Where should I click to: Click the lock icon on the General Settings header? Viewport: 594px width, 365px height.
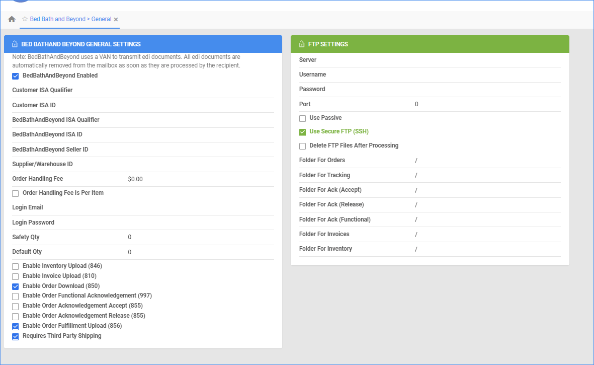[x=15, y=44]
